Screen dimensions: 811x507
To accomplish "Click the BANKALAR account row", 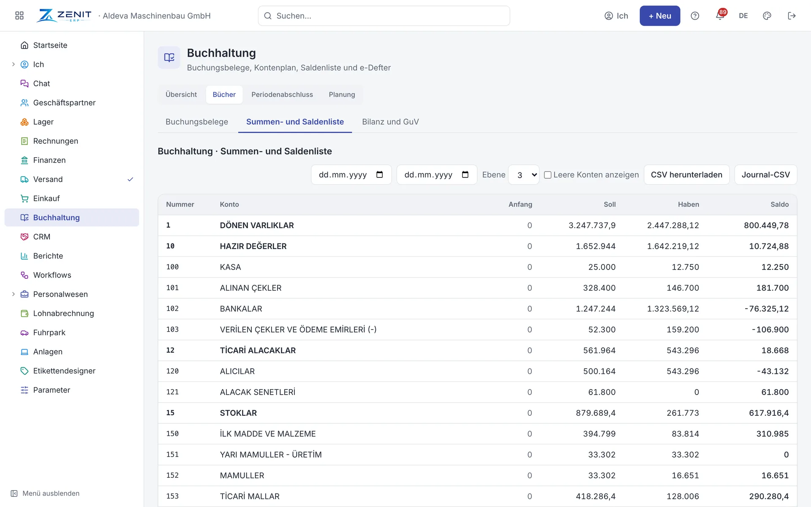I will [477, 309].
